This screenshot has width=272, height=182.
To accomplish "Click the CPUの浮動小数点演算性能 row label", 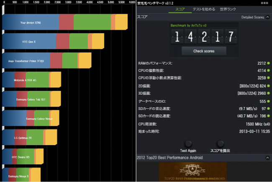I will tap(160, 78).
